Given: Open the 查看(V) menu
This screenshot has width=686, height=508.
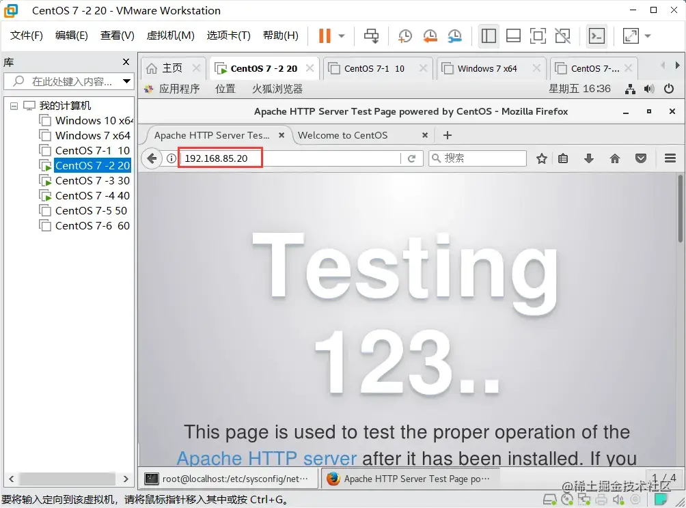Looking at the screenshot, I should (x=118, y=36).
